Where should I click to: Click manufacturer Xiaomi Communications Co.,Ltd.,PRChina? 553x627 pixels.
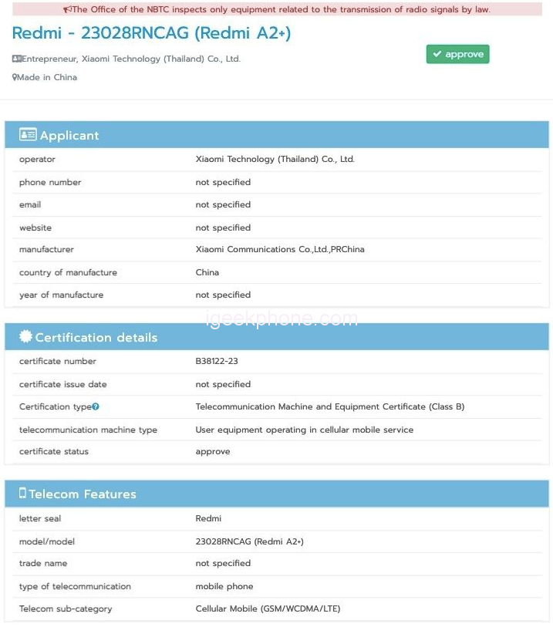pyautogui.click(x=280, y=249)
